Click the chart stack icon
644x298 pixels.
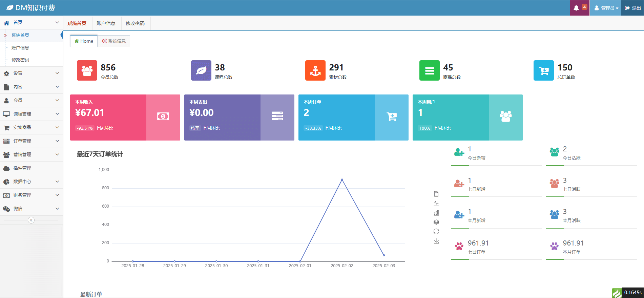click(436, 222)
